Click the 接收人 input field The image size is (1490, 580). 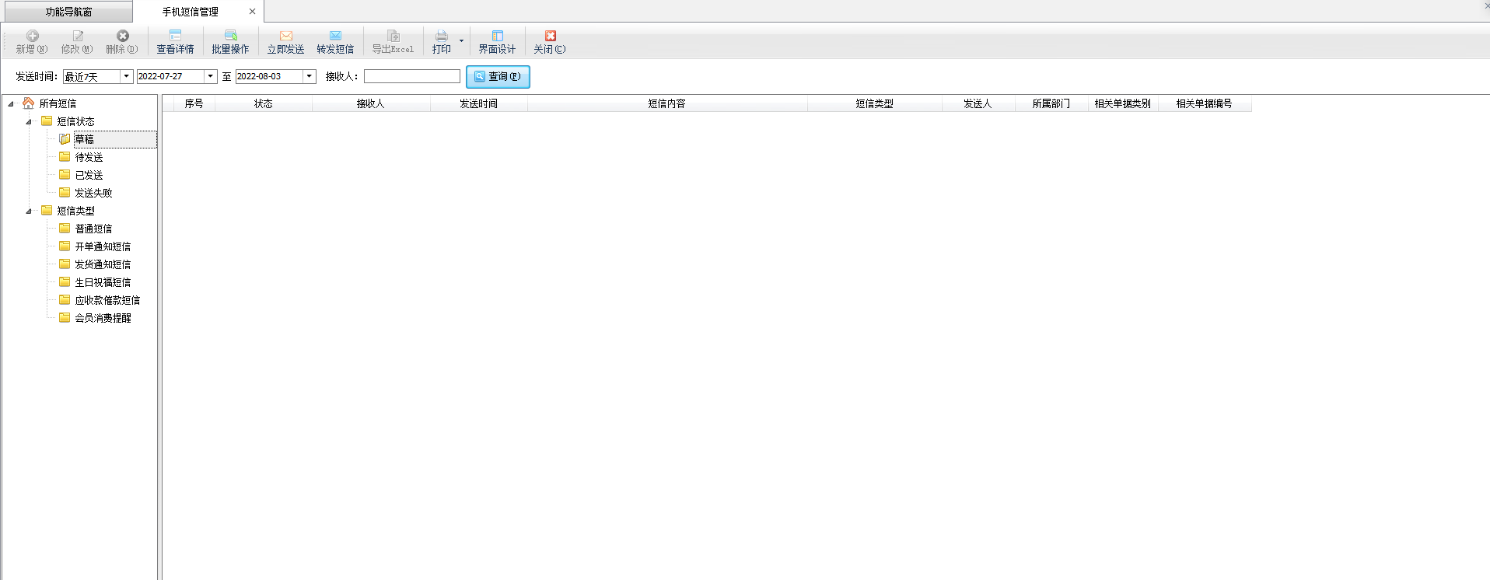411,76
